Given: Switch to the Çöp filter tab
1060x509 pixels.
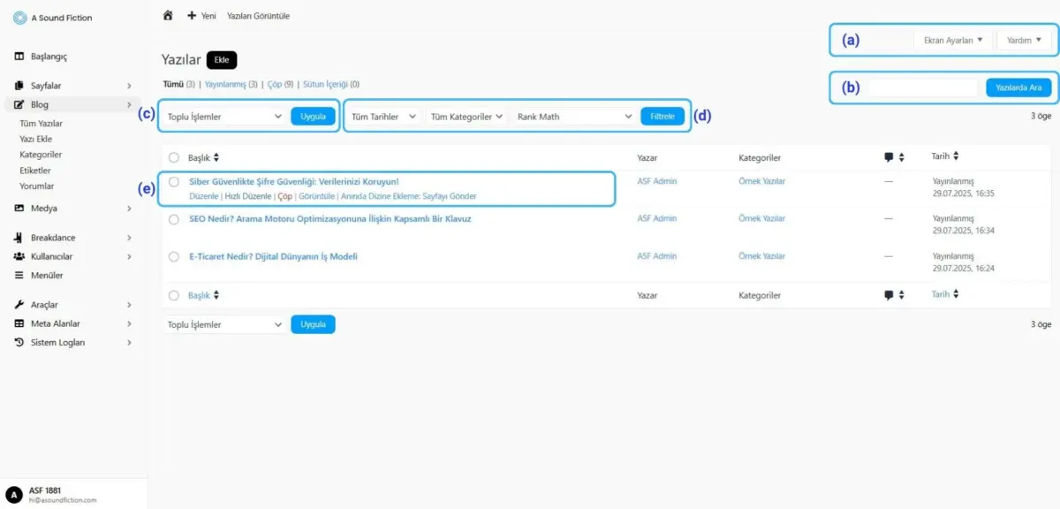Looking at the screenshot, I should point(274,85).
